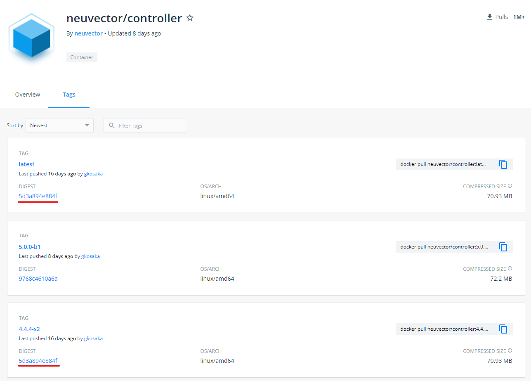The image size is (531, 381).
Task: Click 70.93 MB size in 4.4.4-s2 card
Action: click(x=500, y=361)
